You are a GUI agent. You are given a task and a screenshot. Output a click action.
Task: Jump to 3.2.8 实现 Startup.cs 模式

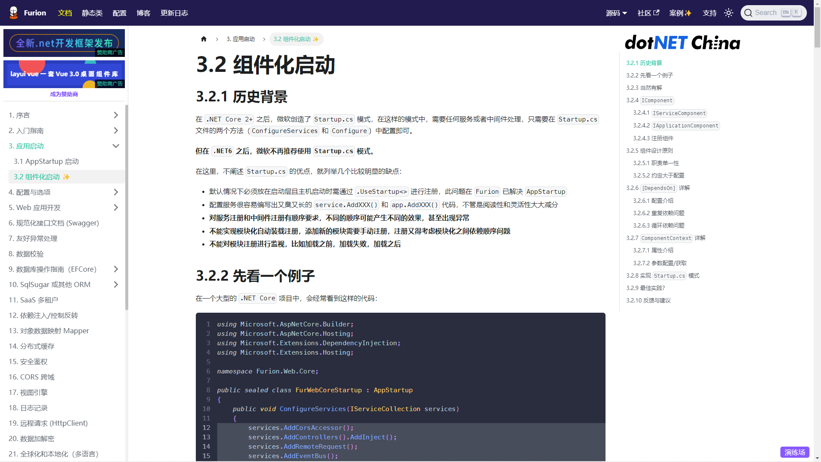click(663, 275)
